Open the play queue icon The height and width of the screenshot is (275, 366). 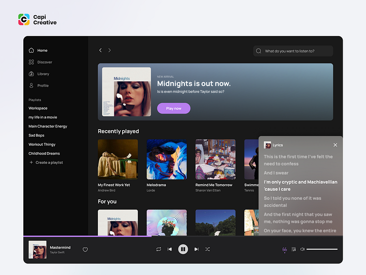click(293, 249)
